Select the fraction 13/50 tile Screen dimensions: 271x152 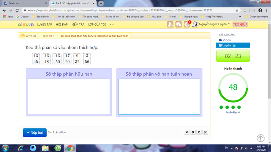tap(57, 59)
